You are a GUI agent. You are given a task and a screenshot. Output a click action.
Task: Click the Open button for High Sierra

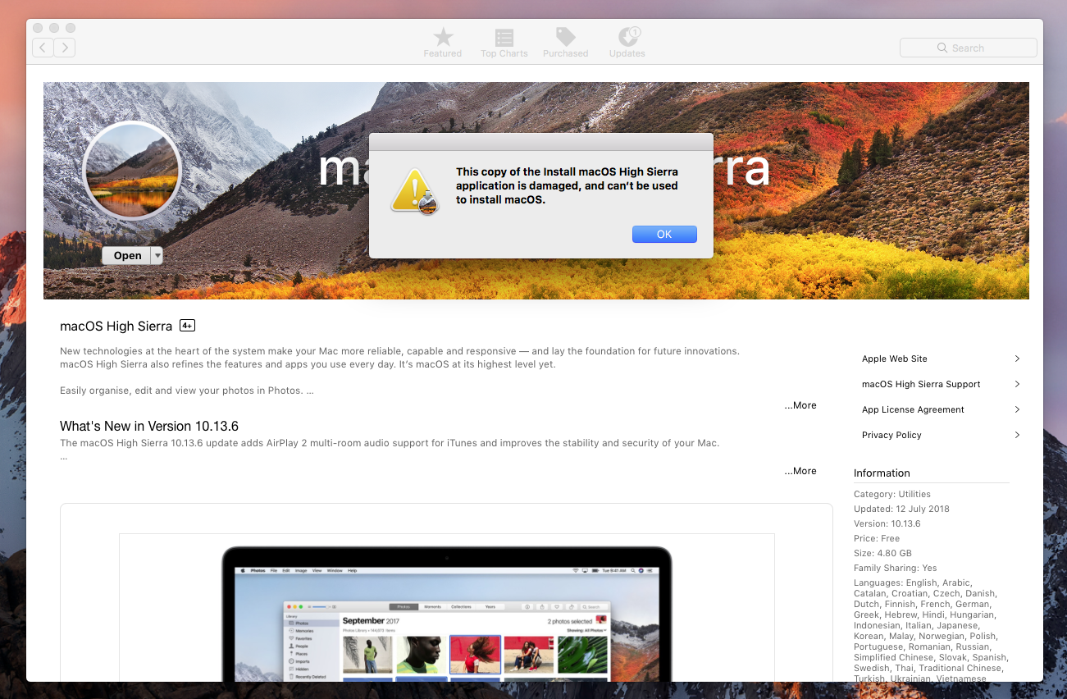point(127,255)
